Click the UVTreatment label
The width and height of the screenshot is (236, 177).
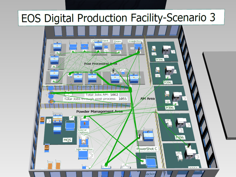click(100, 41)
